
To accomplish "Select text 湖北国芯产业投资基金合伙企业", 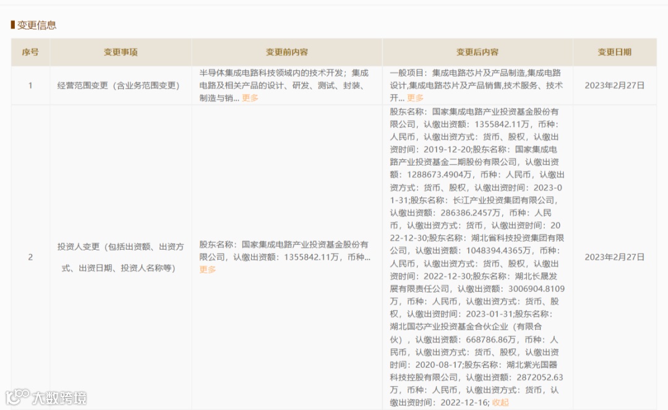I will tap(449, 327).
